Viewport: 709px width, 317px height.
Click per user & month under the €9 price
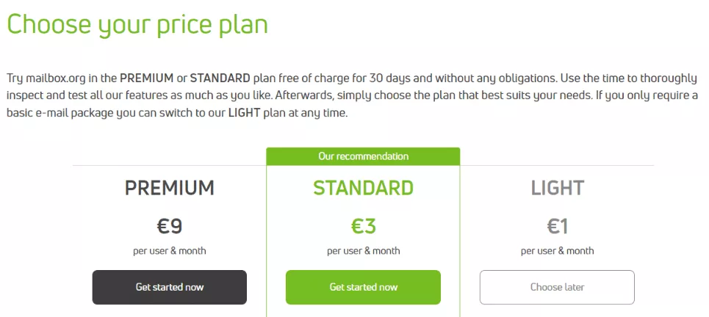pyautogui.click(x=170, y=251)
